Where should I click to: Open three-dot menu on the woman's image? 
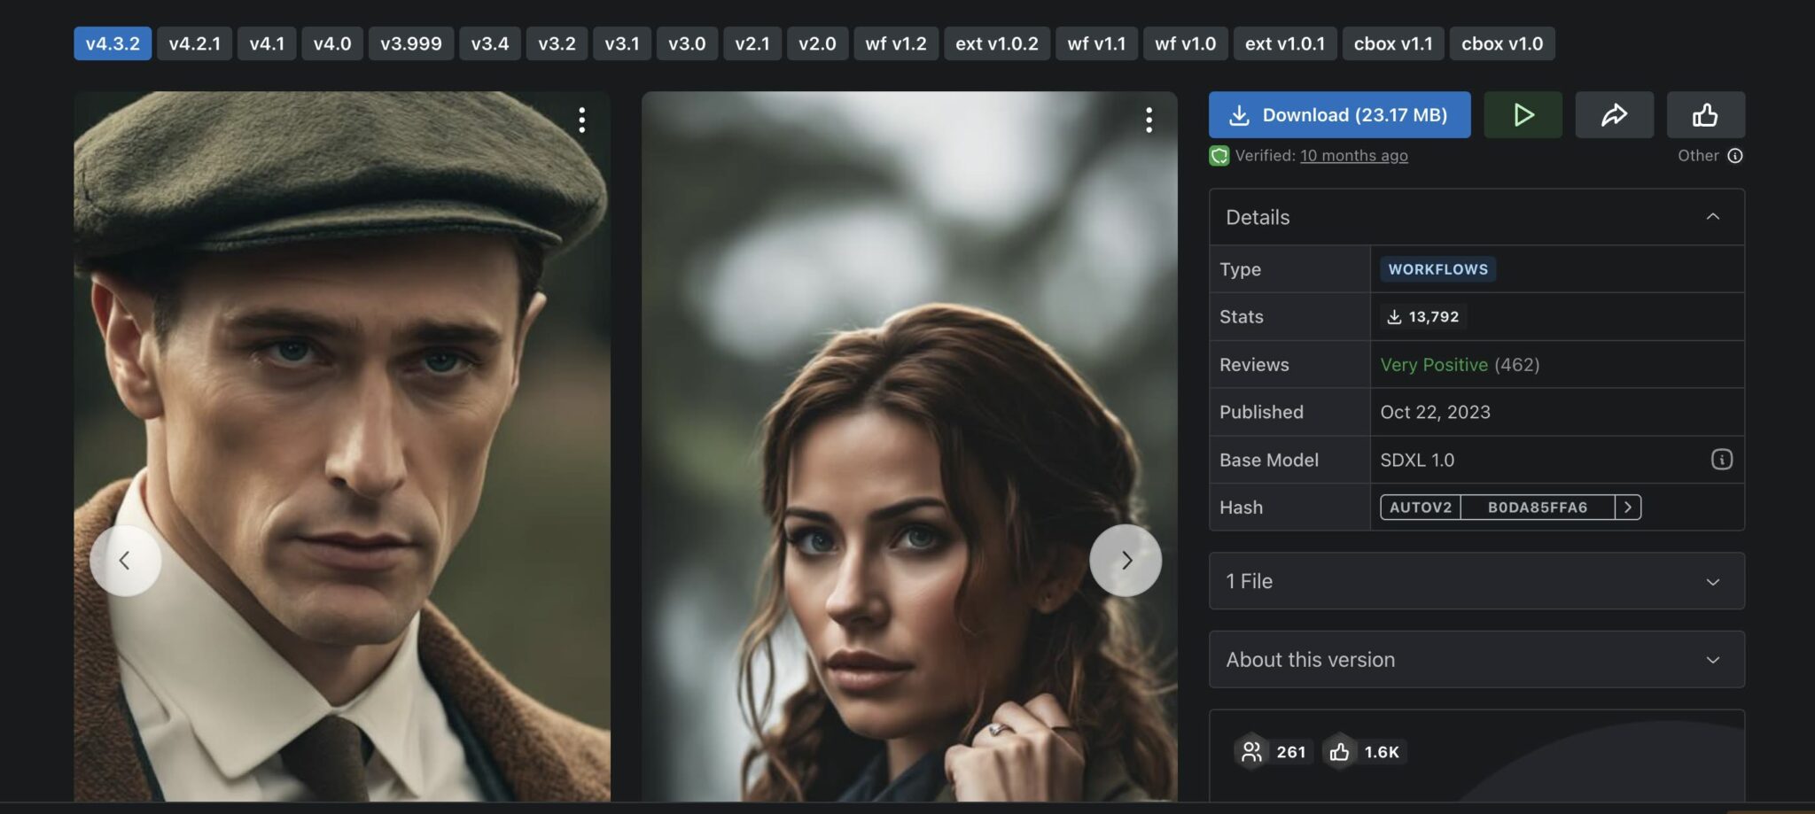coord(1149,120)
